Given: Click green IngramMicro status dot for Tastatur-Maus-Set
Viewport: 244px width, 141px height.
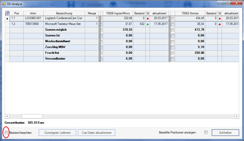Looking at the screenshot, I should (148, 24).
